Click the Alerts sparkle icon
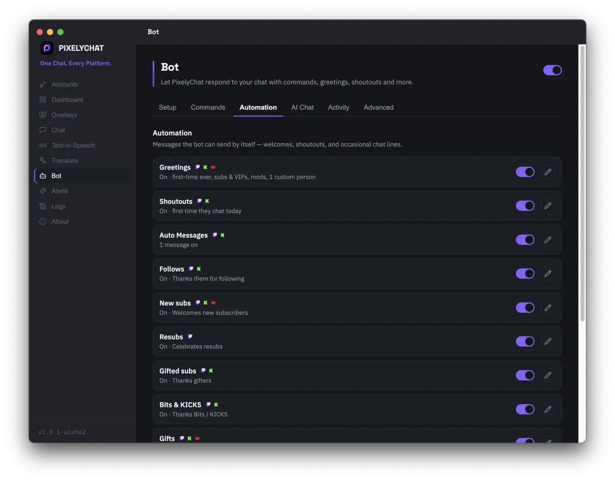Image resolution: width=615 pixels, height=481 pixels. [x=43, y=191]
